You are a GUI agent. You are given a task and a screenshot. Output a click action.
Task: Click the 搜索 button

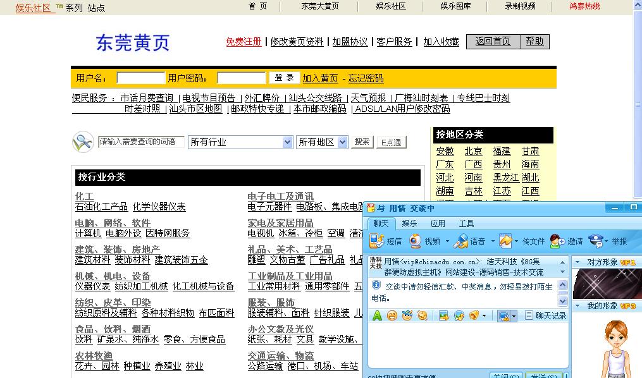tap(362, 142)
